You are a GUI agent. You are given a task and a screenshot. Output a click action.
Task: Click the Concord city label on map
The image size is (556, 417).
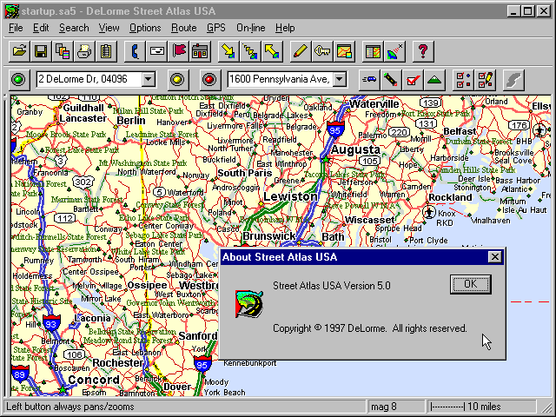pyautogui.click(x=94, y=380)
